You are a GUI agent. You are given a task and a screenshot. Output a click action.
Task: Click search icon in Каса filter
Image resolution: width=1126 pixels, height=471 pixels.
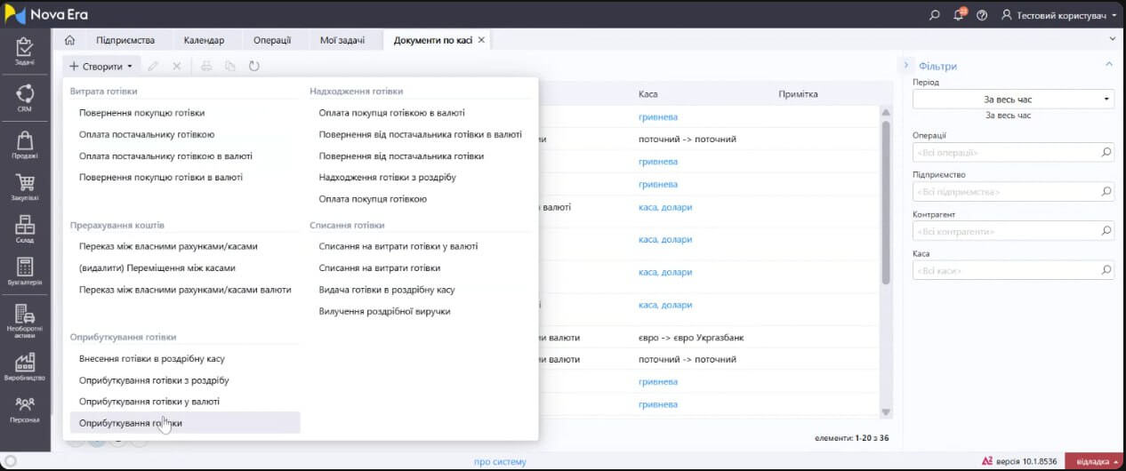pos(1106,270)
